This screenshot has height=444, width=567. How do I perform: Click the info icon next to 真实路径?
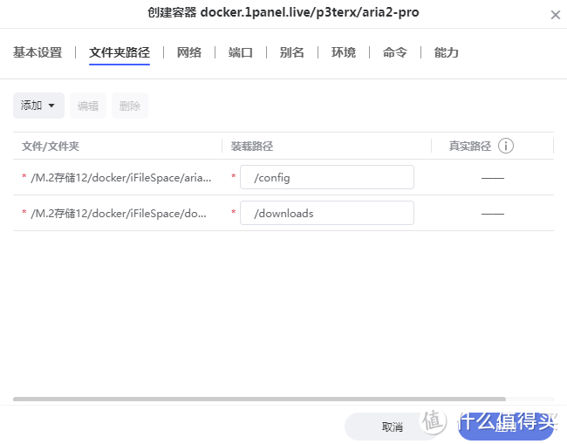click(506, 146)
